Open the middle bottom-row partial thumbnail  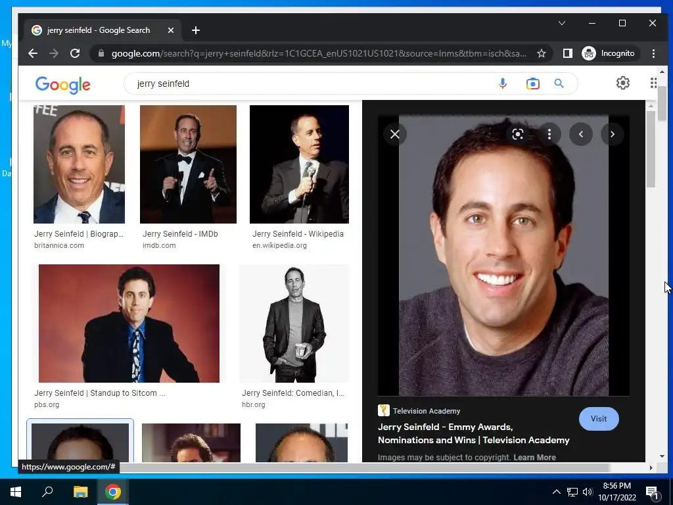191,443
